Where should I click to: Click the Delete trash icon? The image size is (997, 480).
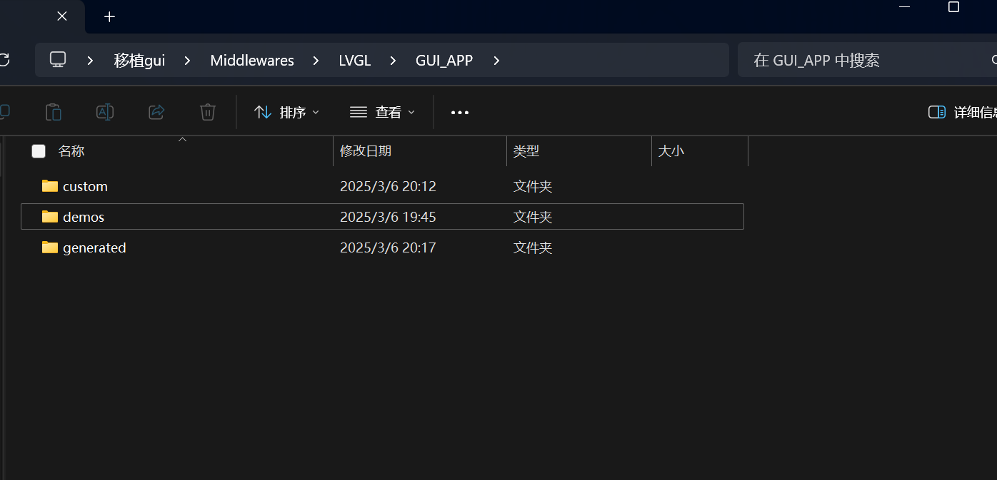pyautogui.click(x=208, y=112)
